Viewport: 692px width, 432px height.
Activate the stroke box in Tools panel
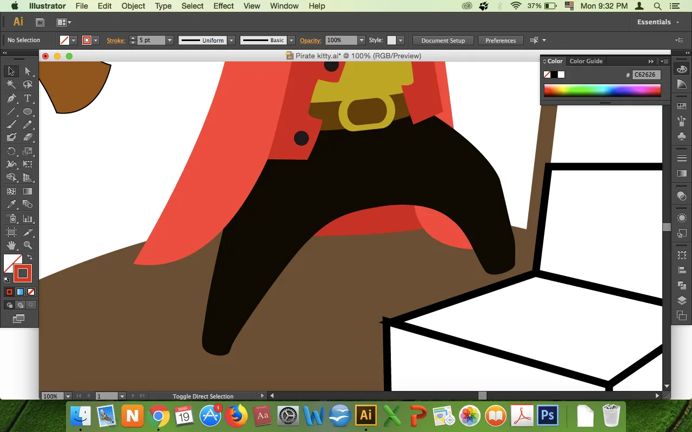23,273
